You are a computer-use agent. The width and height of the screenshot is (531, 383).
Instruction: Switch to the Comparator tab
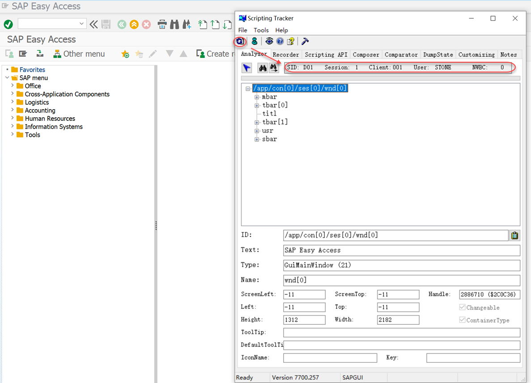(x=401, y=55)
